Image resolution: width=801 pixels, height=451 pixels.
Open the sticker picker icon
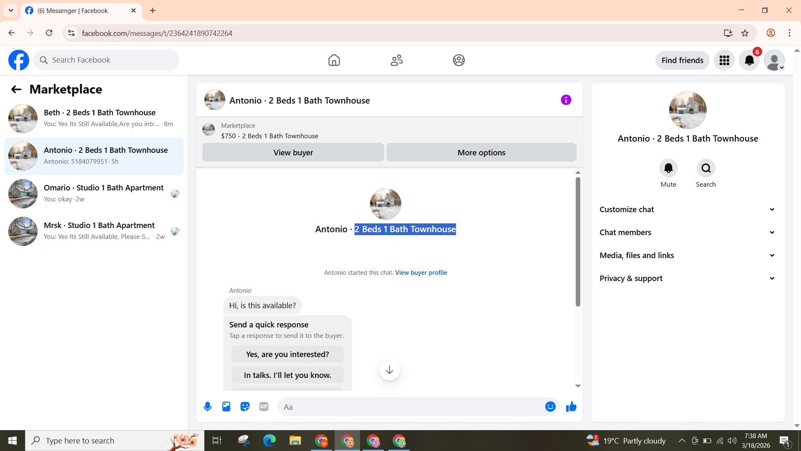[x=245, y=406]
